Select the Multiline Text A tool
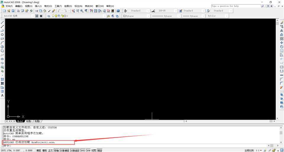 2,95
